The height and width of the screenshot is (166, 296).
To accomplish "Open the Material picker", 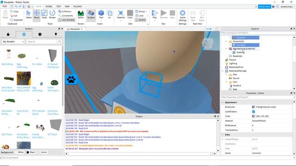I will click(x=121, y=14).
